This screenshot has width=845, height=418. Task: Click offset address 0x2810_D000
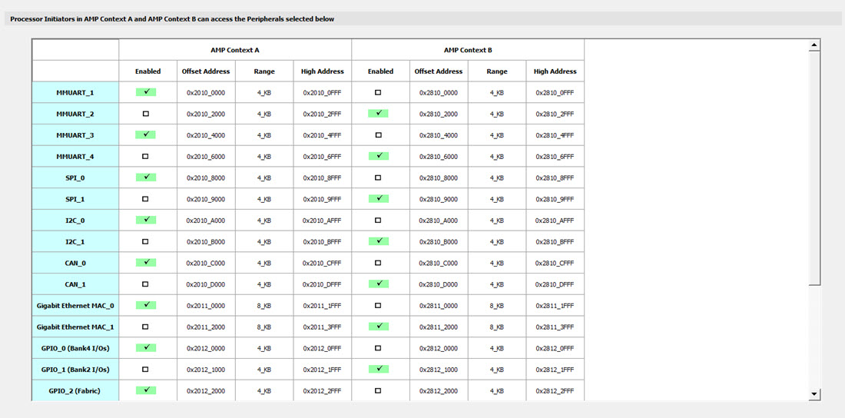pyautogui.click(x=438, y=284)
